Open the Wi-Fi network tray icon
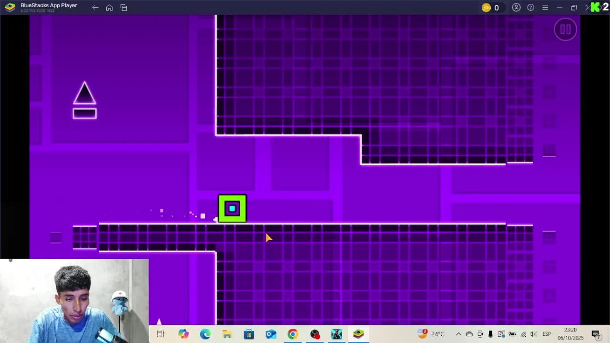The image size is (610, 343). [x=523, y=334]
